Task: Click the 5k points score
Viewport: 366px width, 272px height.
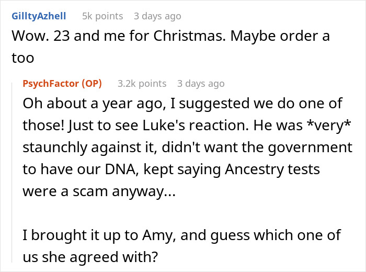Action: 102,16
